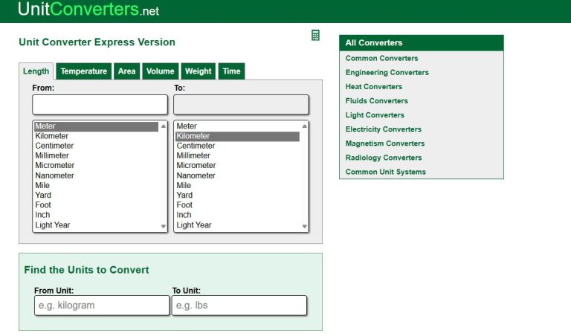571x336 pixels.
Task: Click the From value input field
Action: 100,104
